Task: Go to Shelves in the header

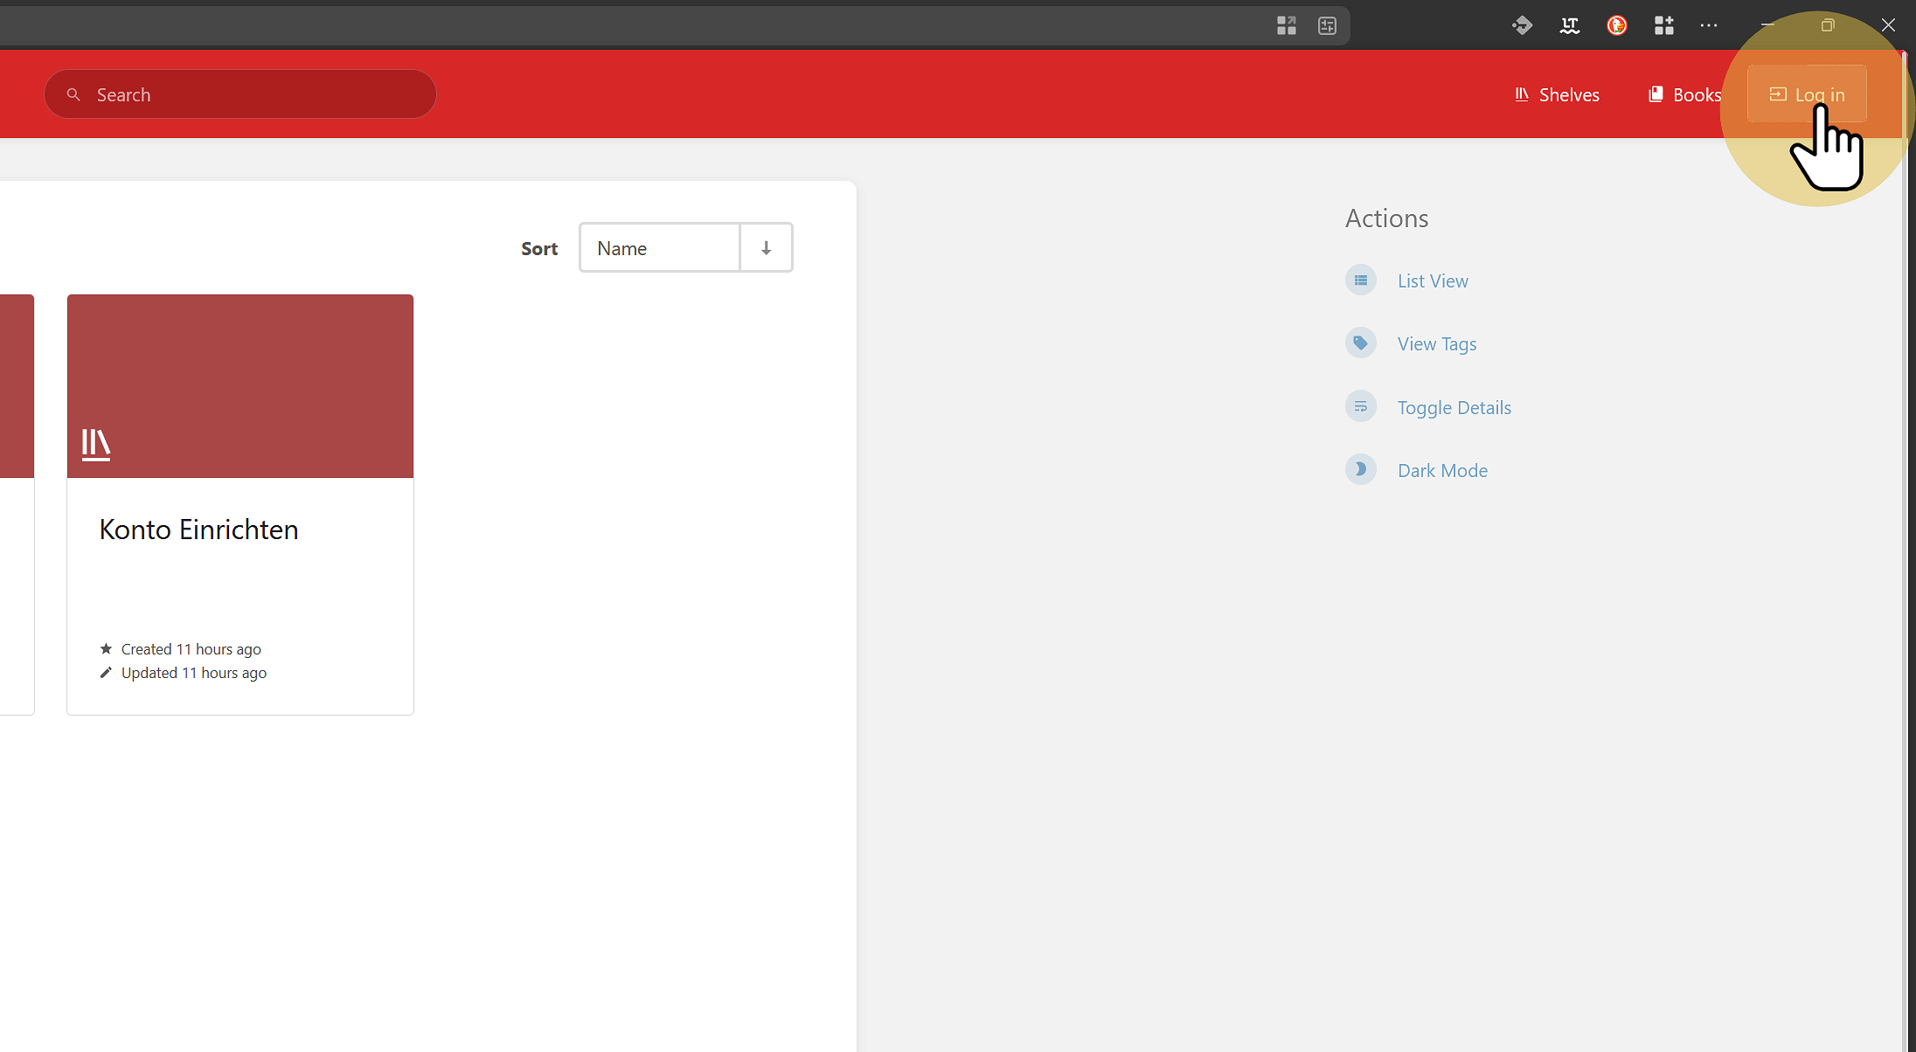Action: (1558, 94)
